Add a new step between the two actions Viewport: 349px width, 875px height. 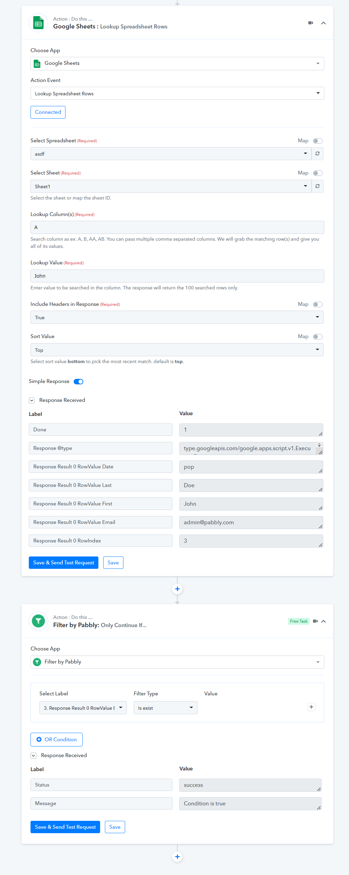(x=177, y=589)
